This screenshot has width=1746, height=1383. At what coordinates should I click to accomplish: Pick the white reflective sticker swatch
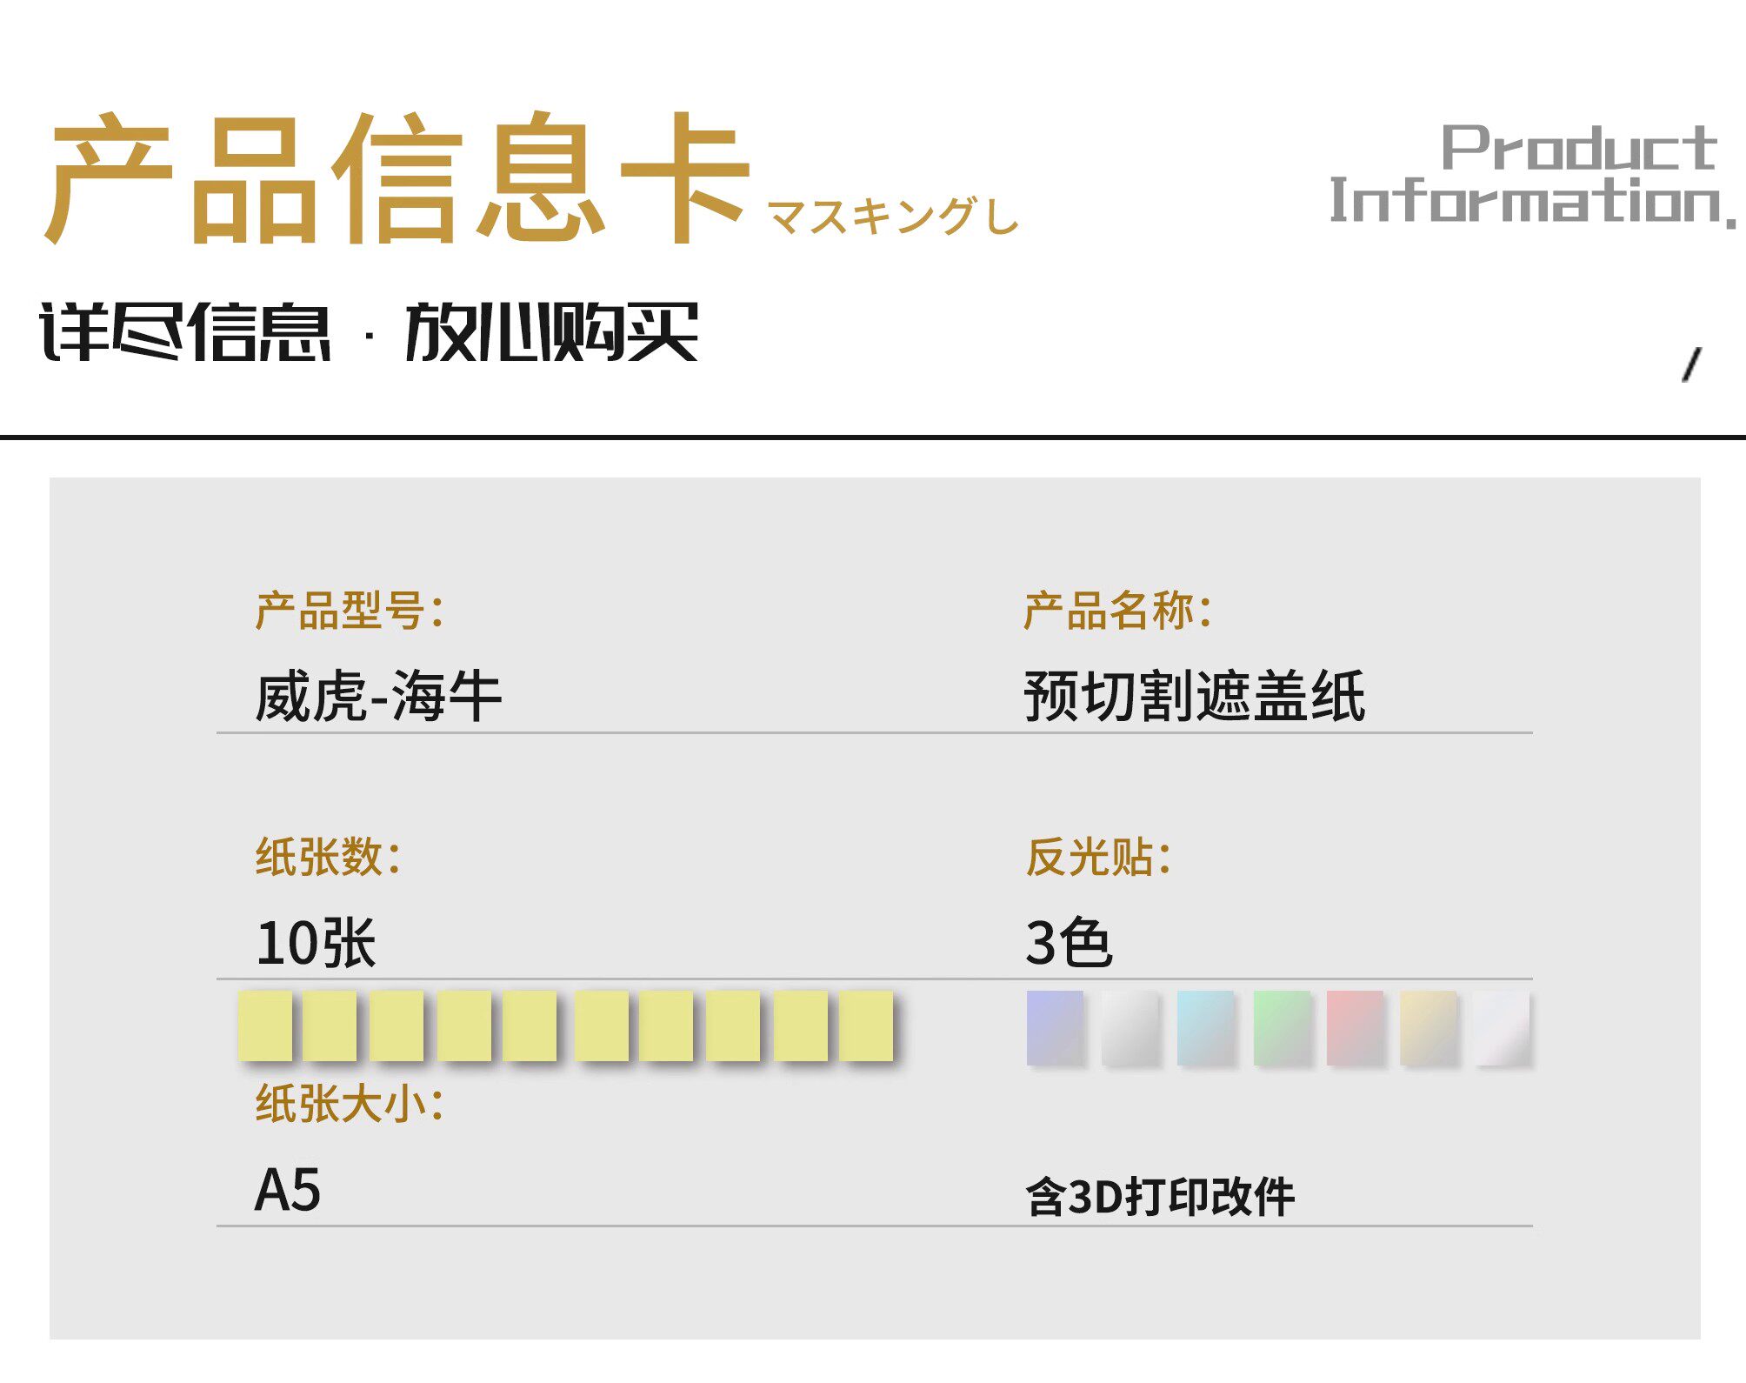tap(1502, 1027)
